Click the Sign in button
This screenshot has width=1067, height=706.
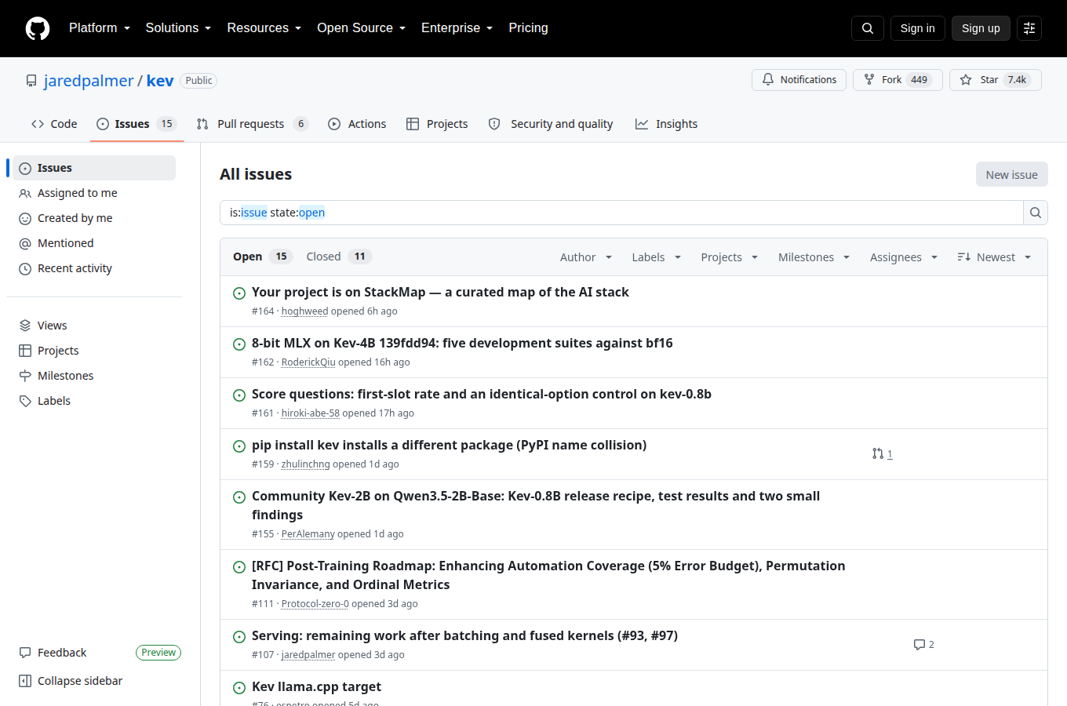[x=918, y=28]
